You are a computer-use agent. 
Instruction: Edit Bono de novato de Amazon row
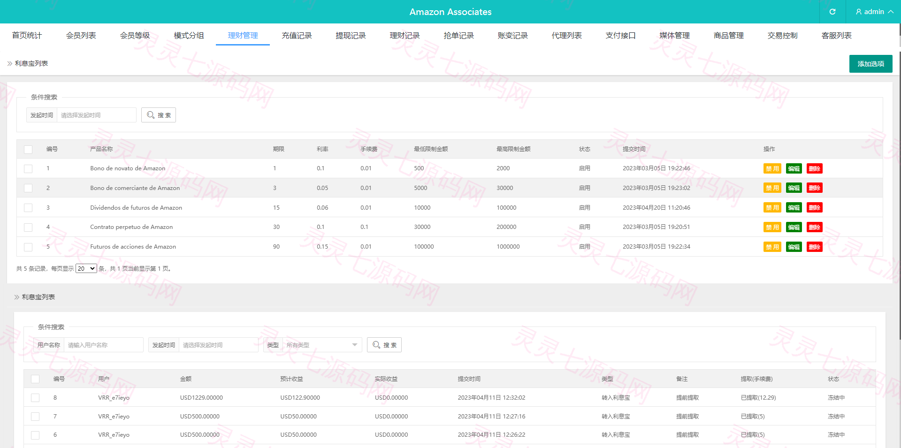click(794, 168)
